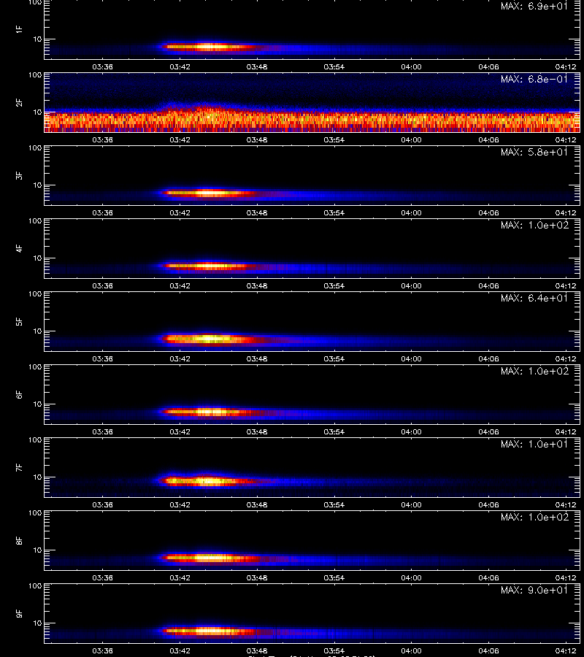The width and height of the screenshot is (584, 657).
Task: Click the 10 y-axis label of panel 1F
Action: (x=37, y=39)
